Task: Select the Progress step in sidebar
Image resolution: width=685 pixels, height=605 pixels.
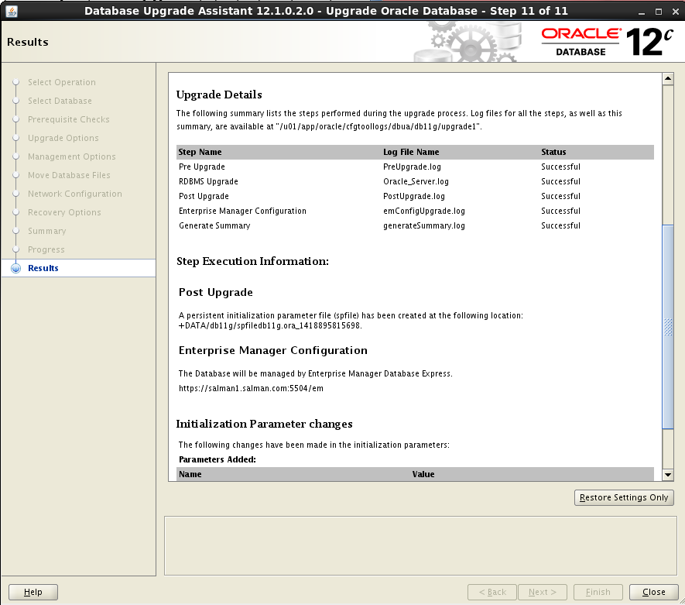Action: 46,249
